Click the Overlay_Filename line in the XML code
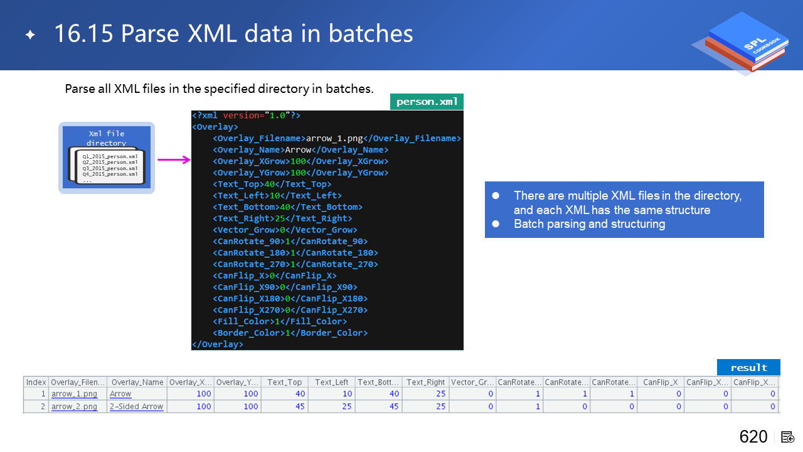 [337, 138]
